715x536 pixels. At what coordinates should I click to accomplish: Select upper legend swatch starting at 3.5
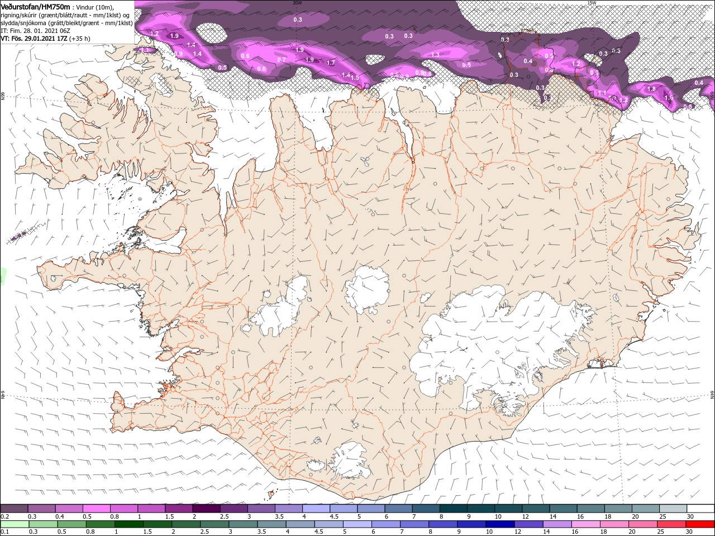pyautogui.click(x=289, y=509)
